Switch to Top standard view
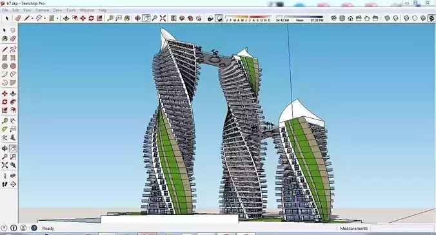 (x=342, y=18)
